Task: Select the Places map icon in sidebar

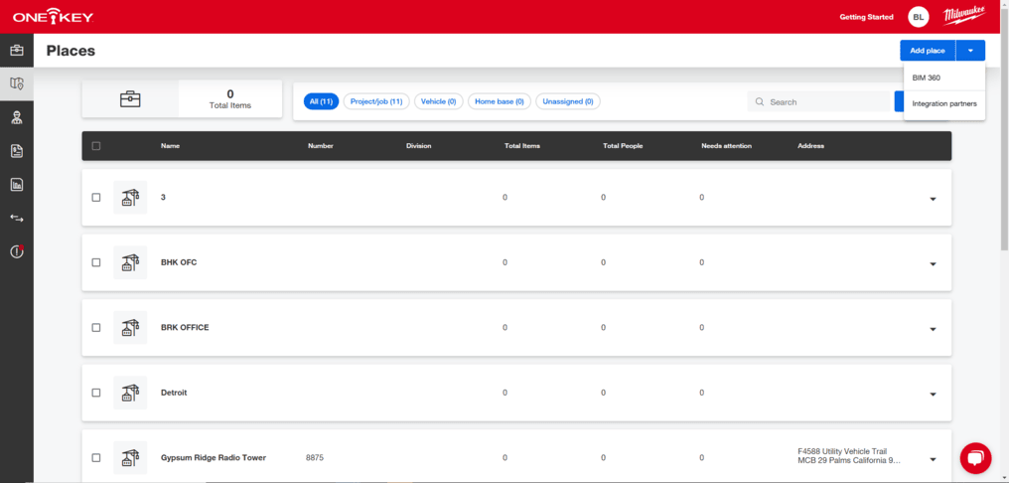Action: click(17, 83)
